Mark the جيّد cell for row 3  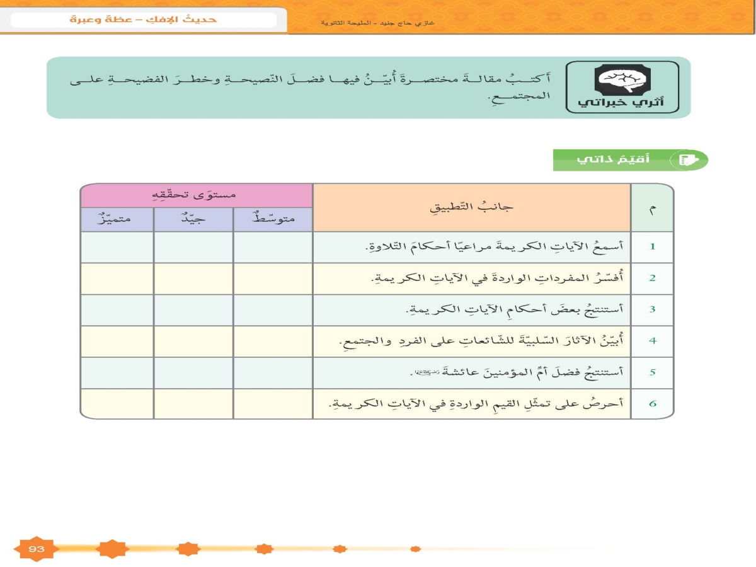(193, 310)
